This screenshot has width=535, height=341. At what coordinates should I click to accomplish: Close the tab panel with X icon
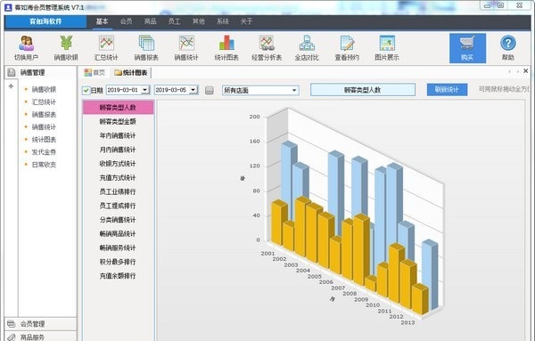point(526,71)
